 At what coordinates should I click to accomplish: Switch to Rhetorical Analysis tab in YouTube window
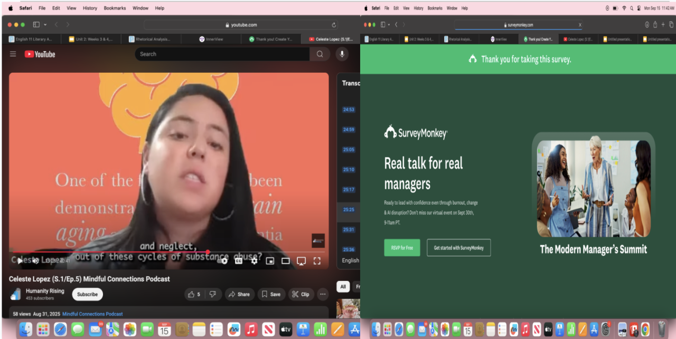pos(151,39)
